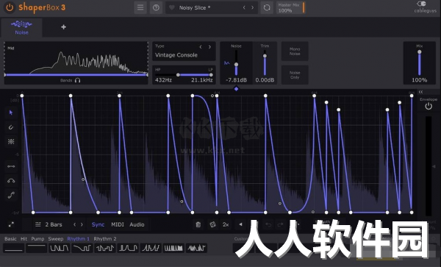Go to the next preset arrow beside Noisy Slice
The height and width of the screenshot is (267, 441).
pyautogui.click(x=252, y=7)
